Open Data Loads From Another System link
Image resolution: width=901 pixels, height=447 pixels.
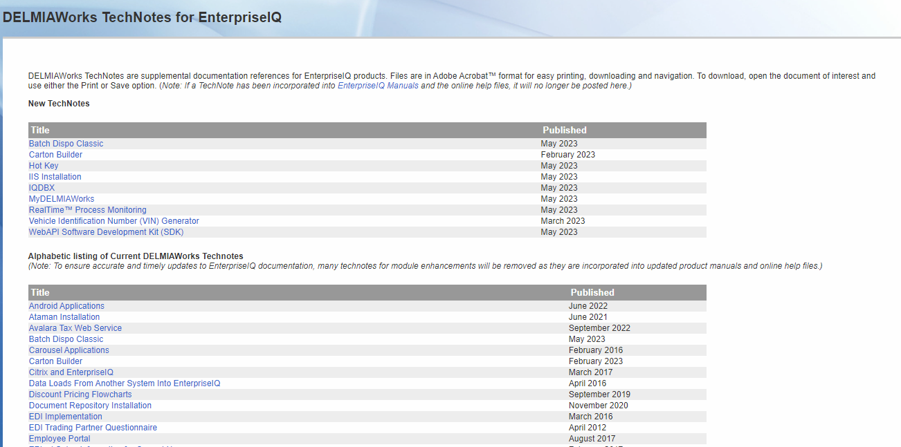click(125, 383)
